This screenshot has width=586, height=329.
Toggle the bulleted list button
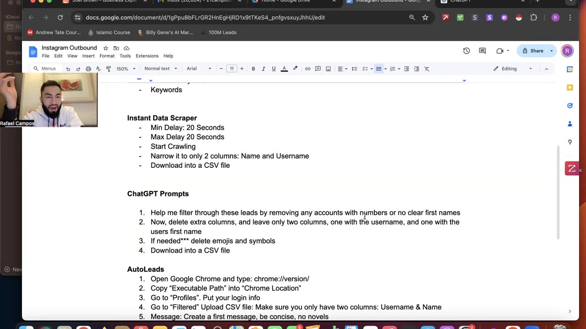(x=379, y=69)
